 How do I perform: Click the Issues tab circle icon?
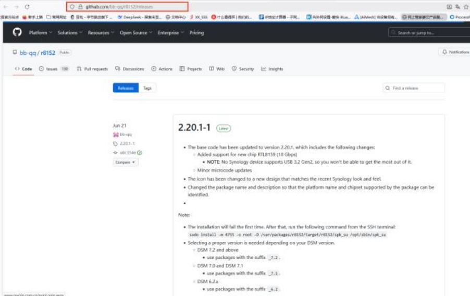[41, 69]
